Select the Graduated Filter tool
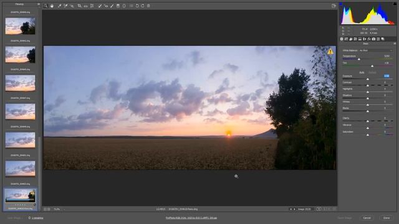 118,6
